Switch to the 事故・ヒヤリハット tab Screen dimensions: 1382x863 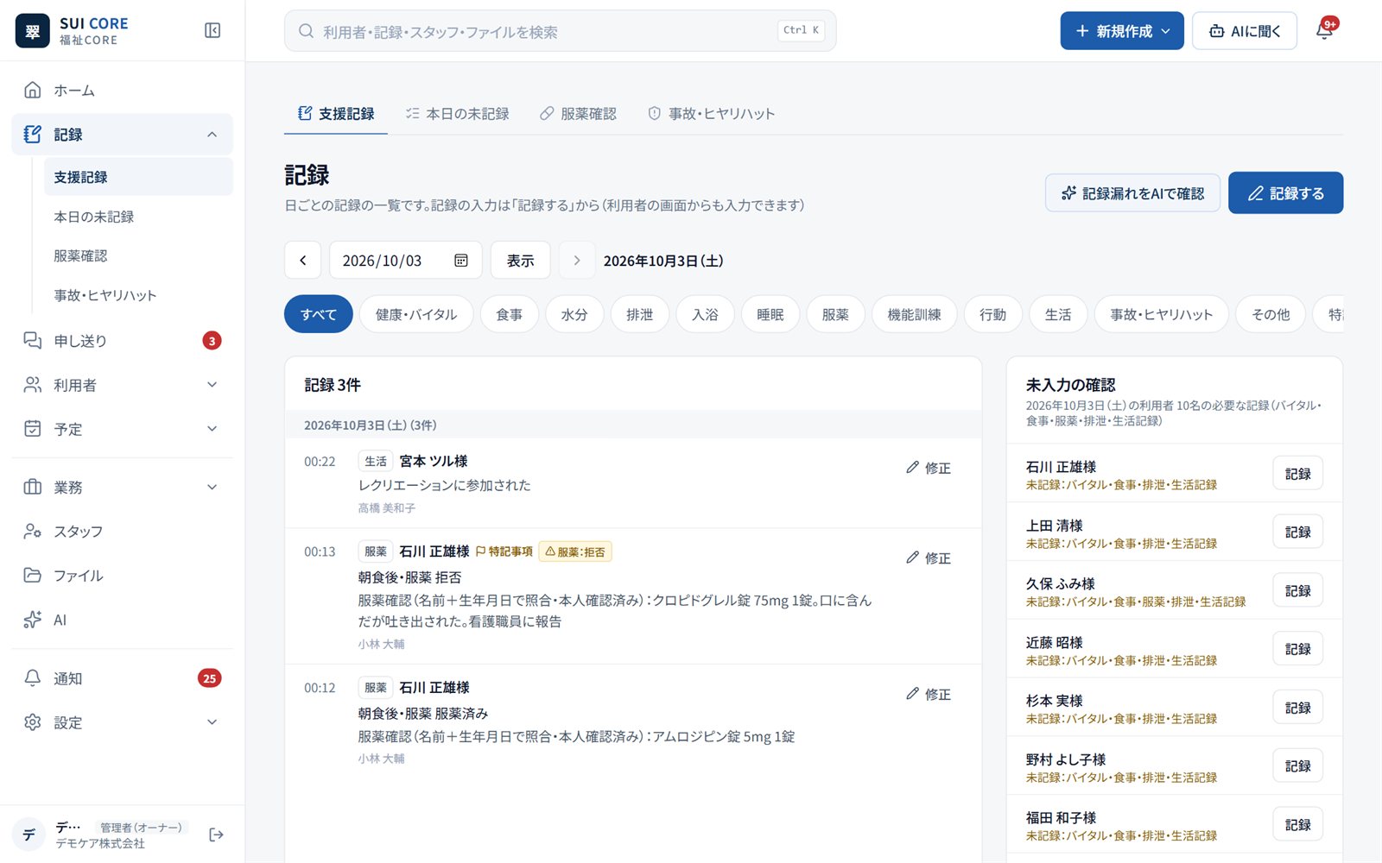712,114
